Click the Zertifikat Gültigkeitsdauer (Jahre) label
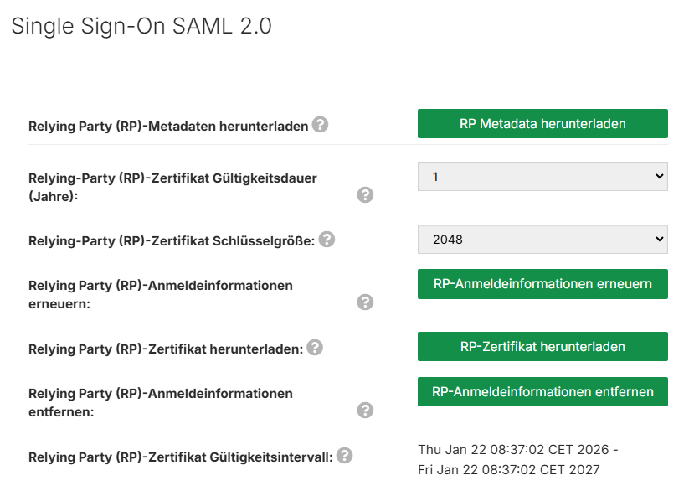 pyautogui.click(x=172, y=186)
